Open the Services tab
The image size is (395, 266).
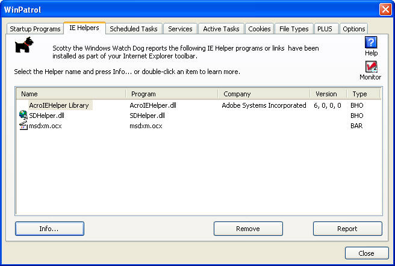pos(180,29)
